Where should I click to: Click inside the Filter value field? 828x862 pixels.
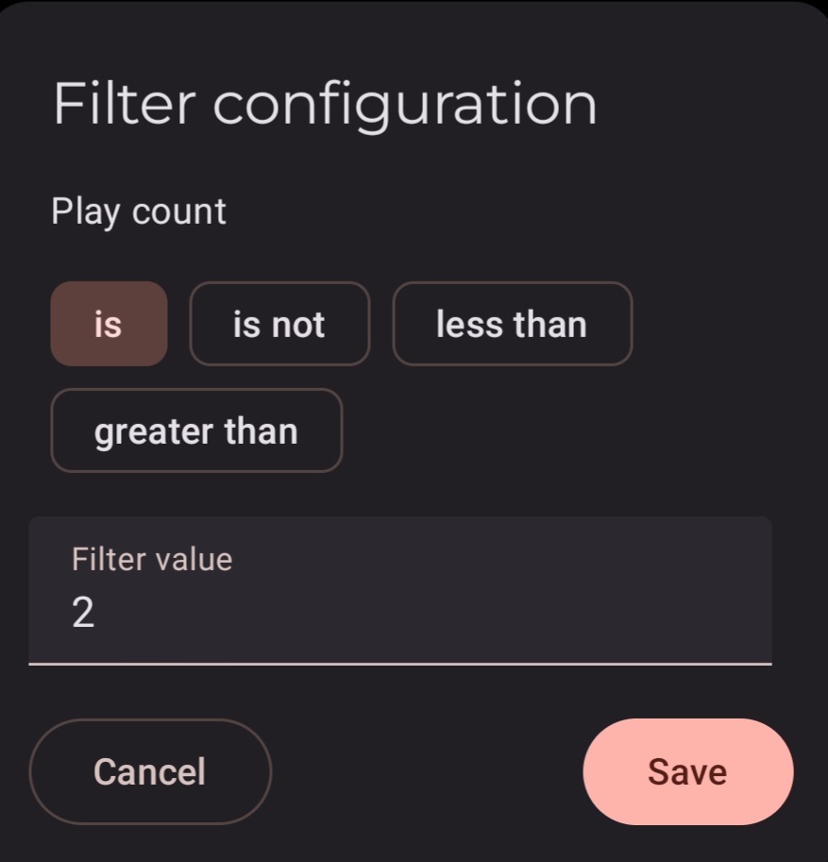(x=400, y=590)
